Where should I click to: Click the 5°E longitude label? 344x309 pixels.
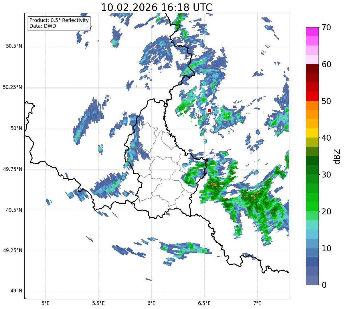coord(46,303)
